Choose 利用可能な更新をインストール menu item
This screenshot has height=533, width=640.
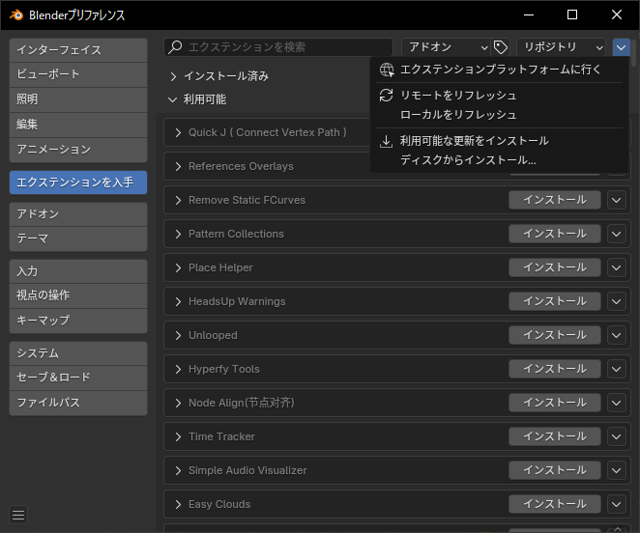tap(499, 141)
